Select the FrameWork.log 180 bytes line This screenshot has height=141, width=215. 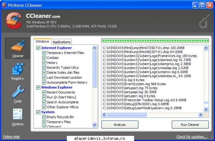point(150,56)
